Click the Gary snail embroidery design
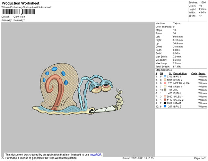 (78, 89)
